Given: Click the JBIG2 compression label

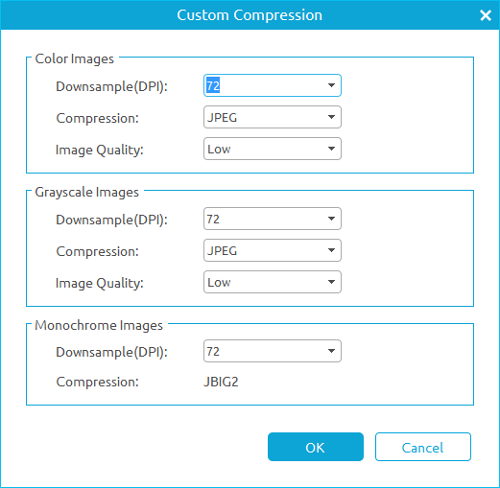Looking at the screenshot, I should pyautogui.click(x=221, y=382).
